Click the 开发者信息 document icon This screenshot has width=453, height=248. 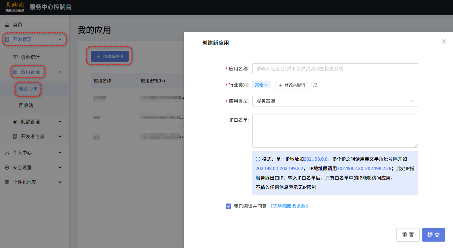coord(15,136)
